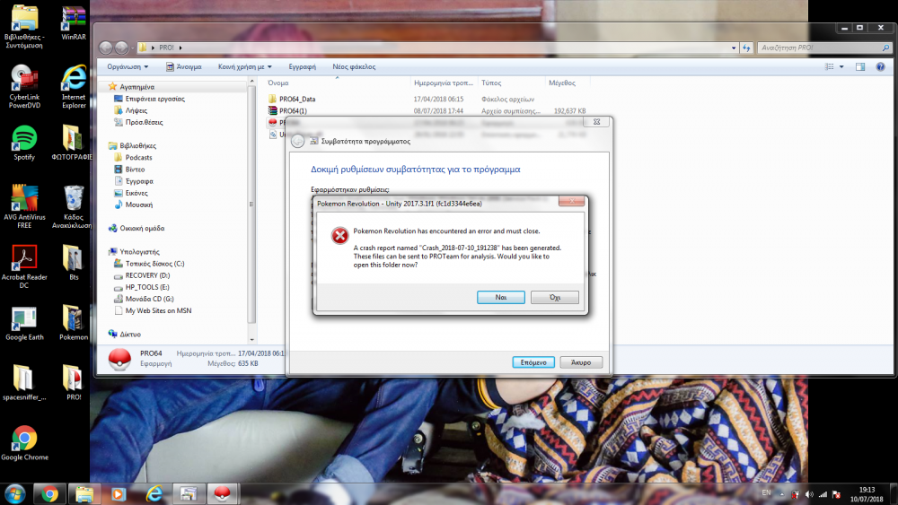The image size is (898, 505).
Task: Open AVG AntiVirus FREE desktop icon
Action: pyautogui.click(x=24, y=206)
